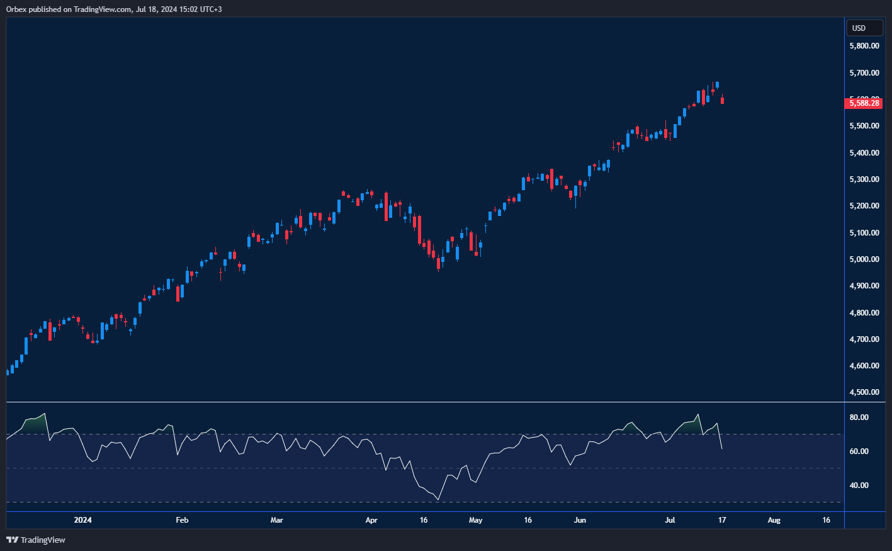Viewport: 892px width, 551px height.
Task: Select the Feb marker on the time axis
Action: pos(182,520)
